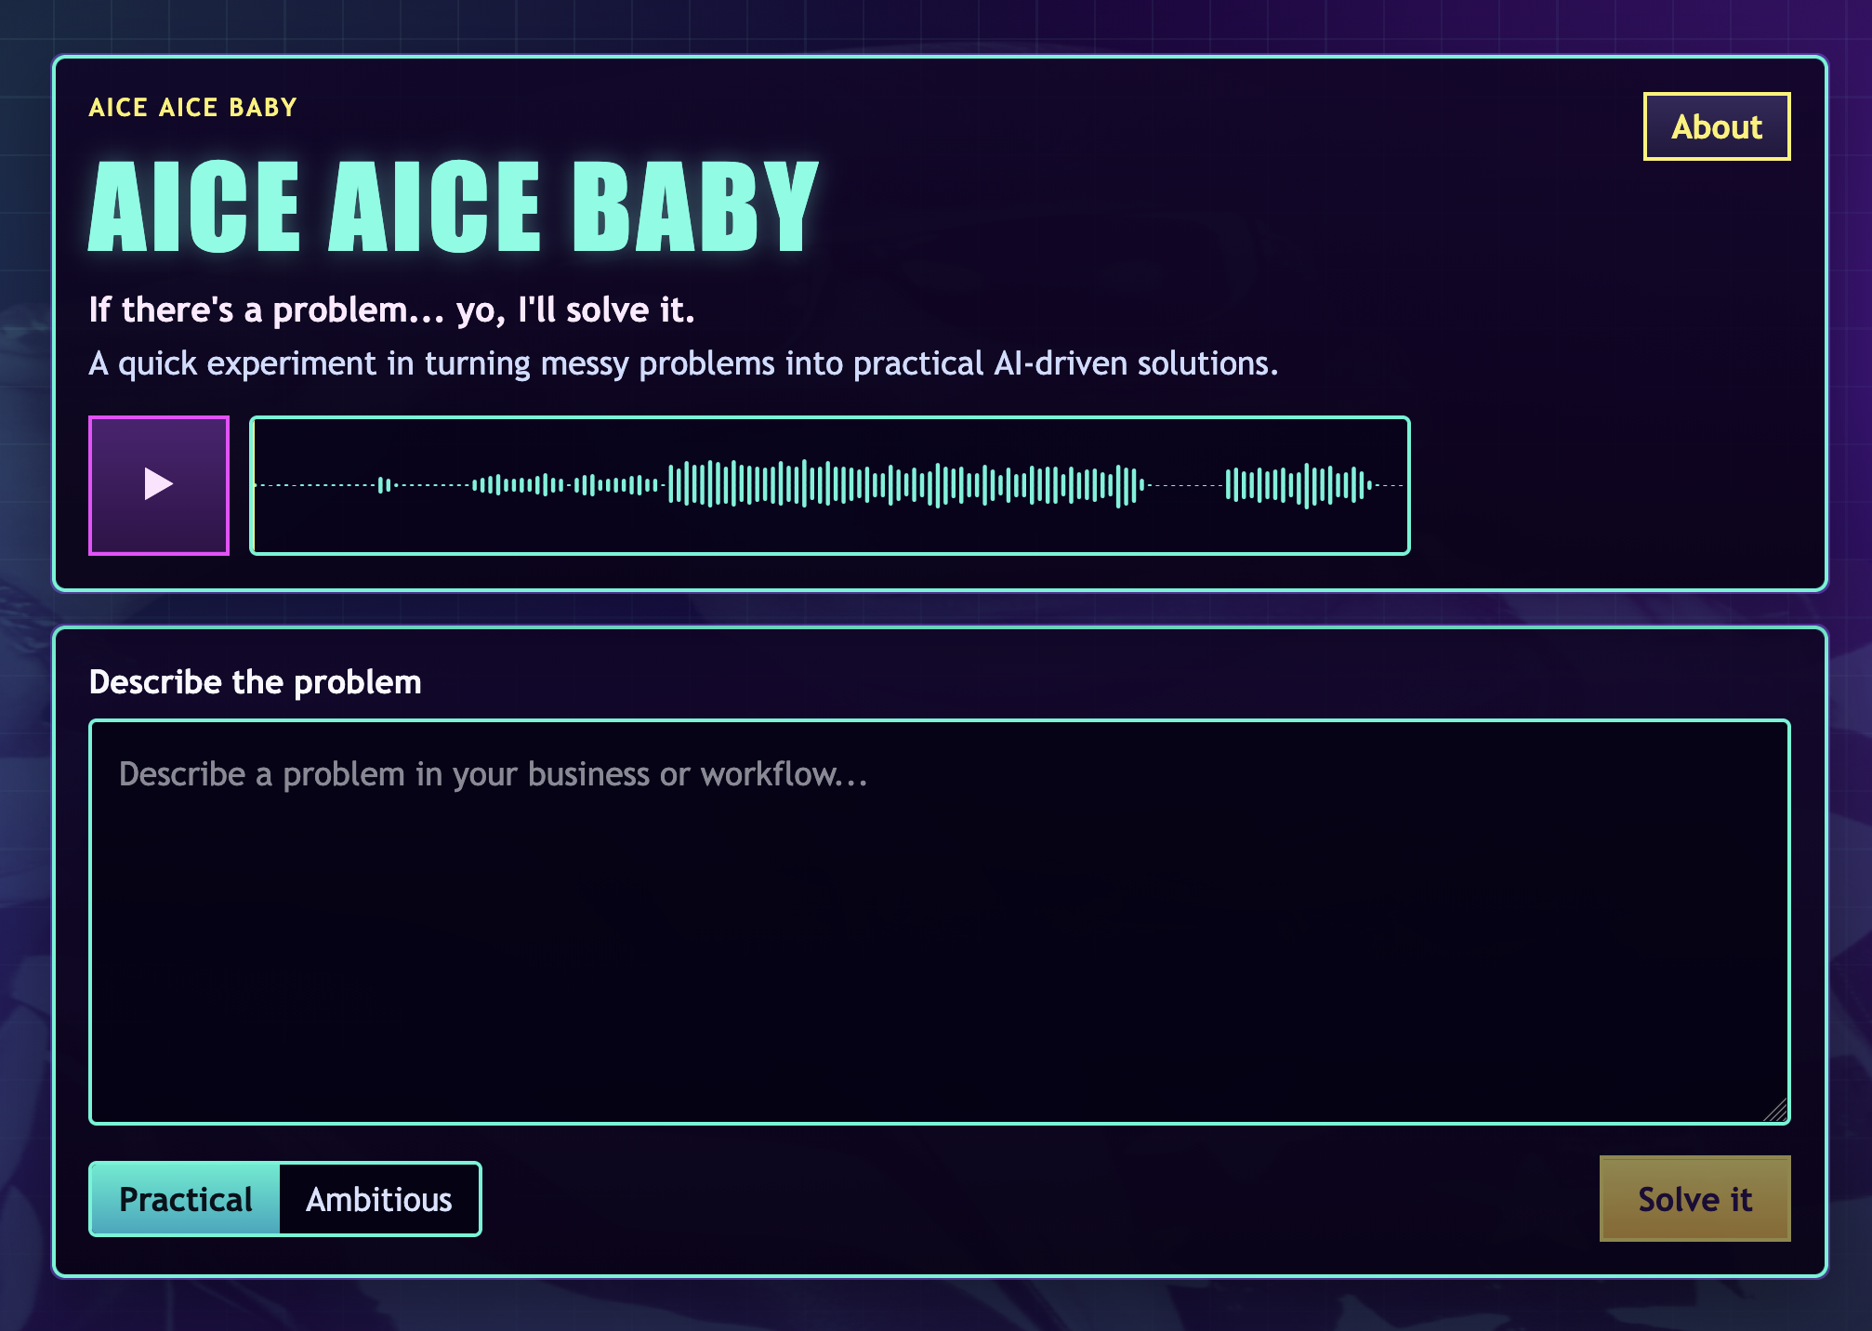Click the experiment description subtitle text
Screen dimensions: 1872x1331
coord(683,363)
